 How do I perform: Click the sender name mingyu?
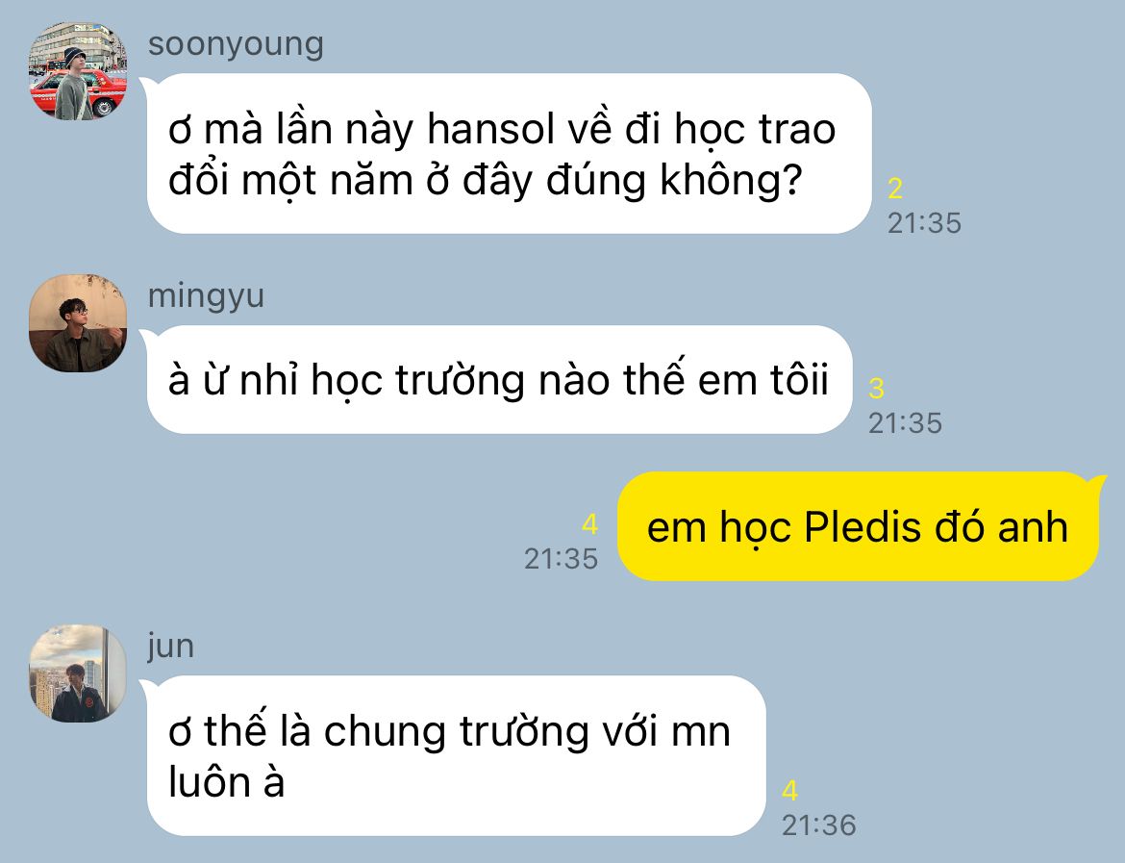click(206, 295)
